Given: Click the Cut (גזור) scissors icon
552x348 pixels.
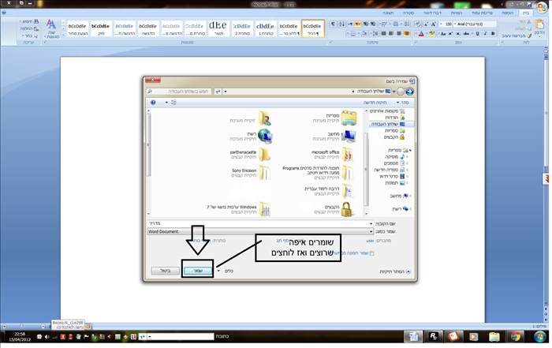Looking at the screenshot, I should pos(529,21).
